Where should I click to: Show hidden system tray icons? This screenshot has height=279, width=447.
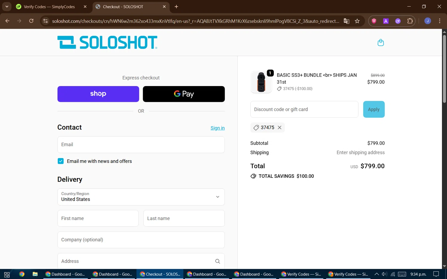click(x=377, y=274)
